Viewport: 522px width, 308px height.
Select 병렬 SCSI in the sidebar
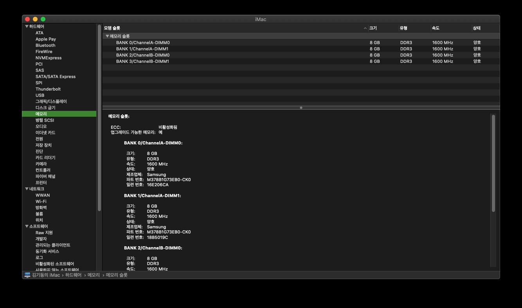45,120
